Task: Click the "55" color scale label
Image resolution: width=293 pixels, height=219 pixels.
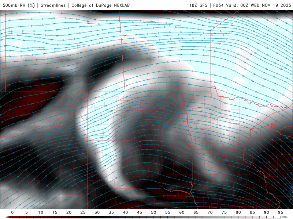Action: pos(168,212)
